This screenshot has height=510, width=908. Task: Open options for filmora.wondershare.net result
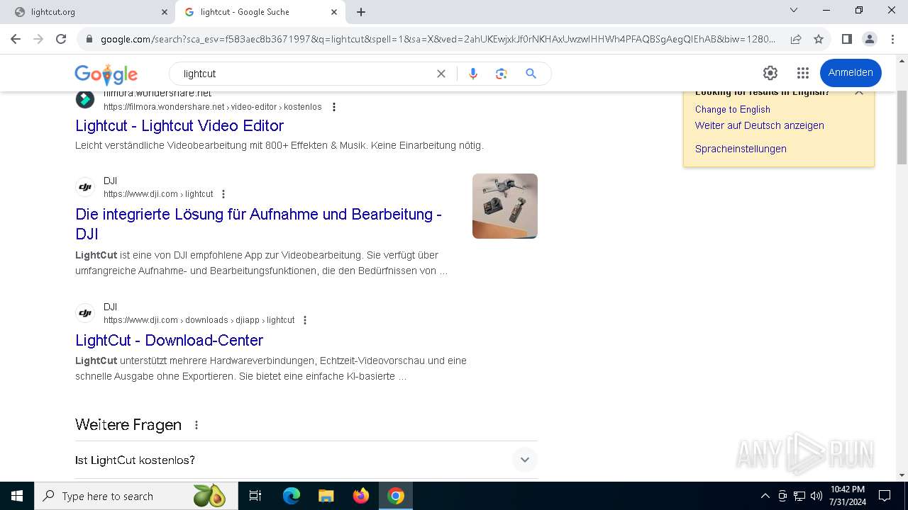334,107
